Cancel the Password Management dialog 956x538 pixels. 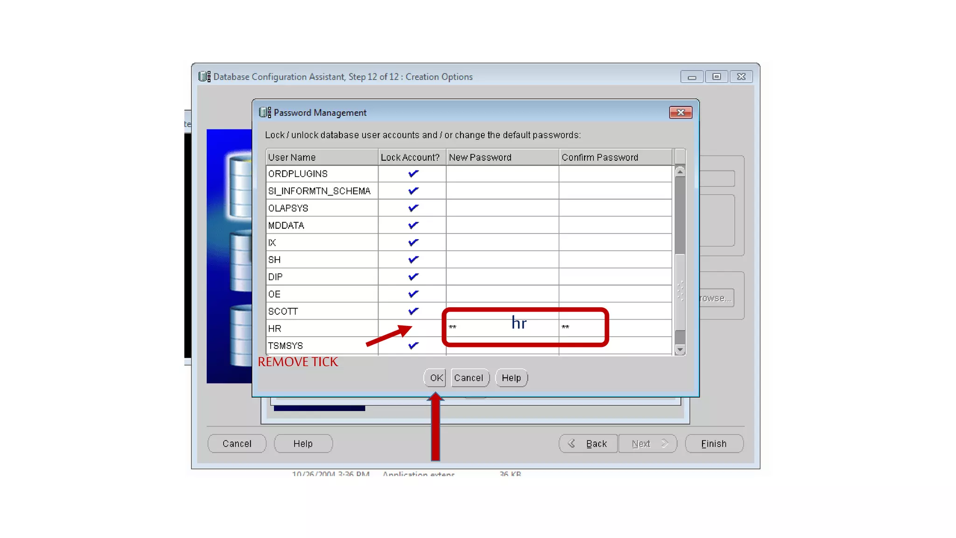(x=469, y=378)
